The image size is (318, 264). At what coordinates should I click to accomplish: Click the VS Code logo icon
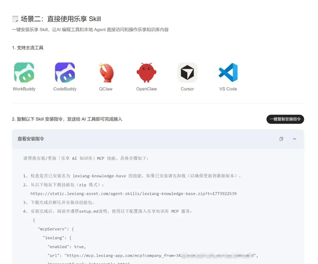pyautogui.click(x=228, y=72)
